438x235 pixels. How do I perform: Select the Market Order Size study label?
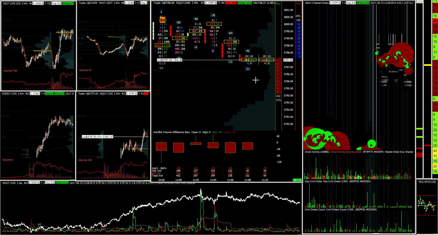tap(394, 152)
